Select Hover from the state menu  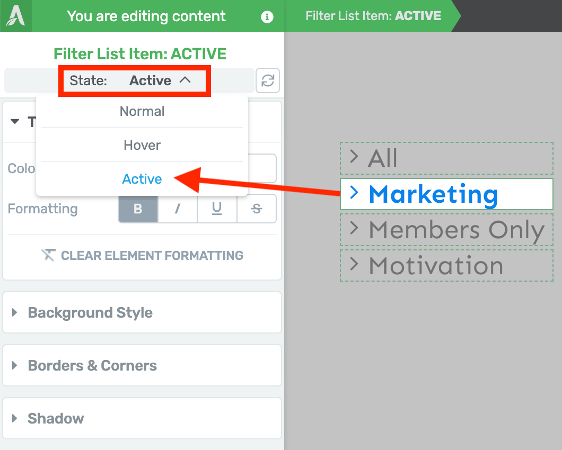pyautogui.click(x=142, y=145)
